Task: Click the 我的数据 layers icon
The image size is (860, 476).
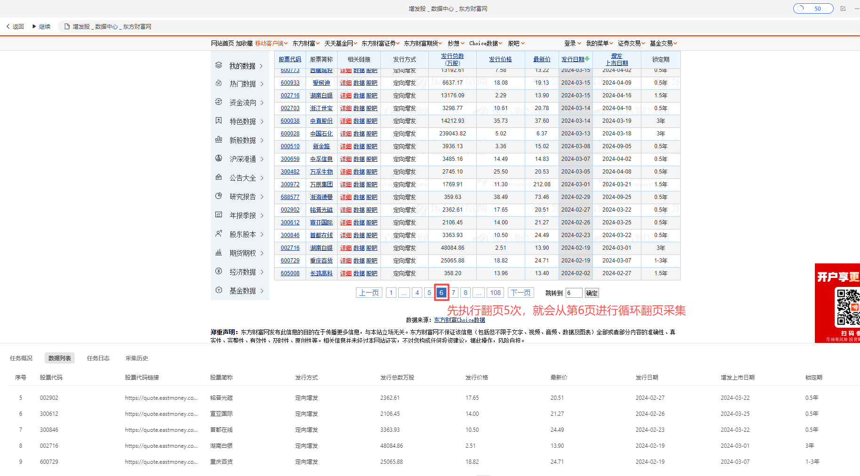Action: tap(219, 65)
